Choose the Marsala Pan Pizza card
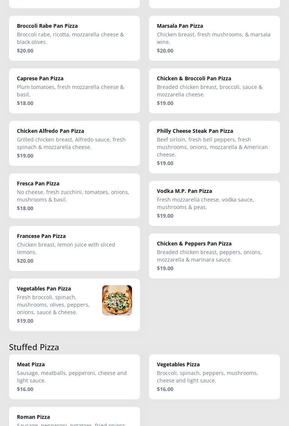Screen dimensions: 289x426 click(214, 38)
